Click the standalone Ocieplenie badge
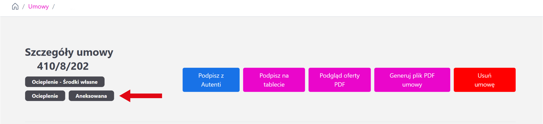 [45, 96]
